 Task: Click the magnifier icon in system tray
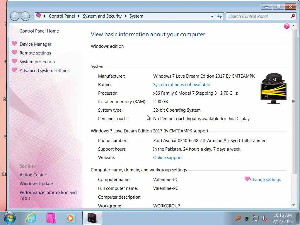(238, 218)
